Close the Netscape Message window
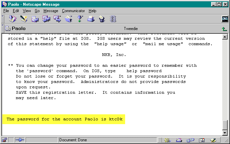This screenshot has width=230, height=144. click(x=225, y=4)
